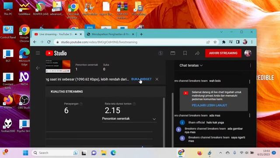Open a new Chrome tab

141,34
